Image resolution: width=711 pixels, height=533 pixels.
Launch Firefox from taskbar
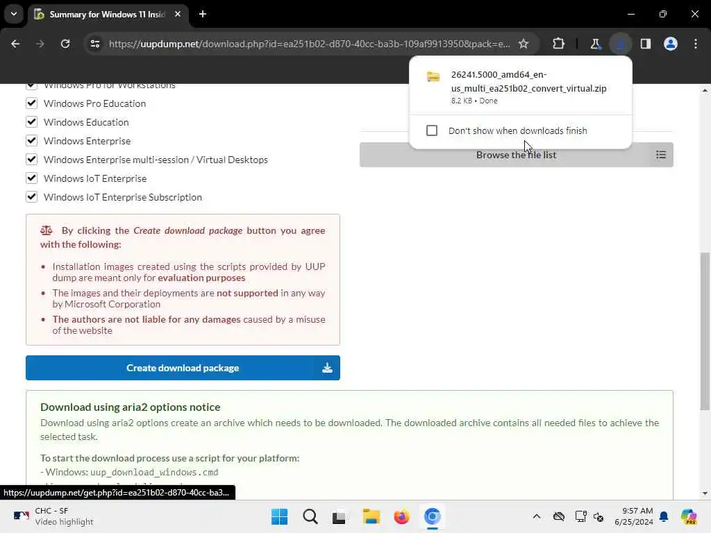[x=401, y=516]
